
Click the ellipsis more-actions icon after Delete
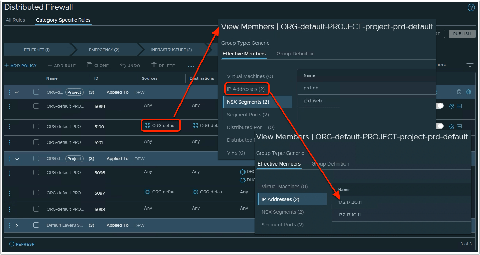coord(191,66)
